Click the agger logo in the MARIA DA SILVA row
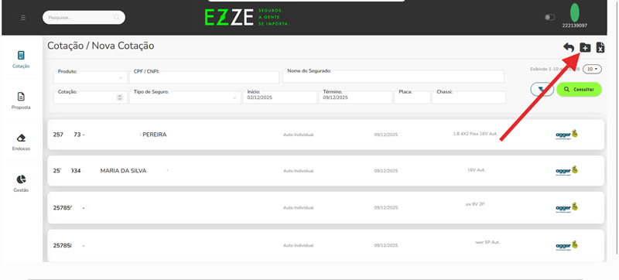The image size is (619, 280). pos(566,171)
